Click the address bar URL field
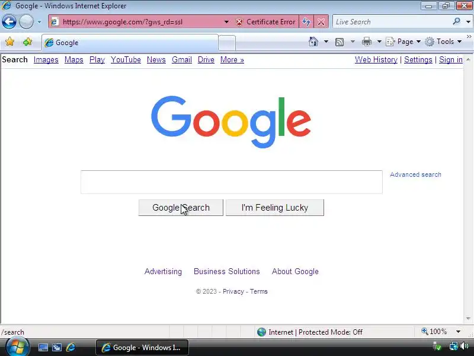Image resolution: width=474 pixels, height=356 pixels. [x=140, y=22]
